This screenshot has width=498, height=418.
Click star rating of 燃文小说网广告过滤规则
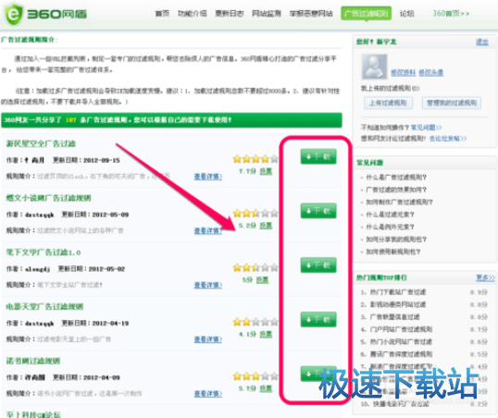(255, 213)
